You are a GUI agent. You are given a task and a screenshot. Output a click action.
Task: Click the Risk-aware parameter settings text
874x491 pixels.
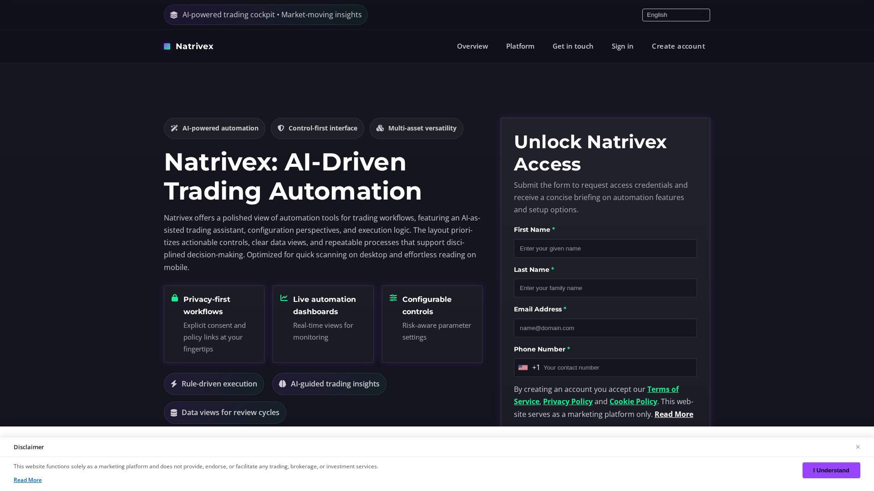coord(437,331)
